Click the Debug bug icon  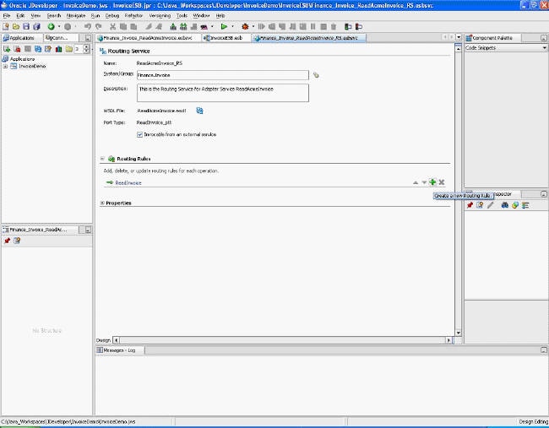(x=245, y=27)
